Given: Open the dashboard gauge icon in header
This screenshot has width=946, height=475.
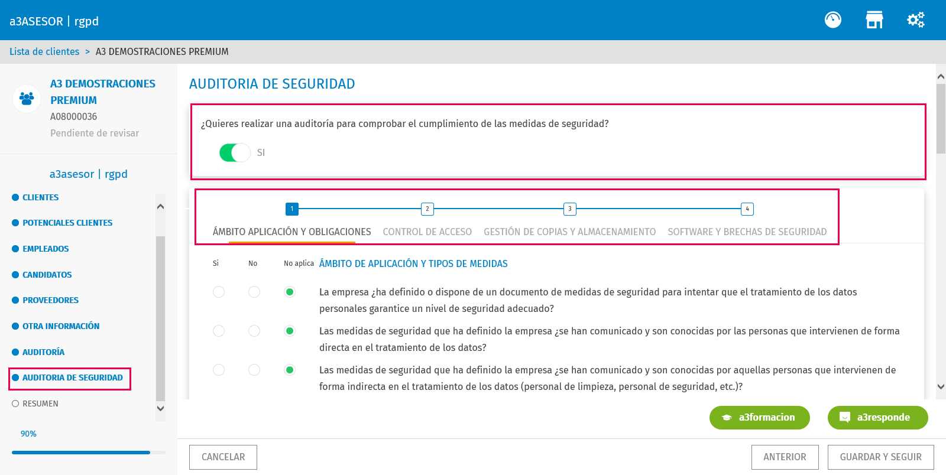Looking at the screenshot, I should coord(833,20).
